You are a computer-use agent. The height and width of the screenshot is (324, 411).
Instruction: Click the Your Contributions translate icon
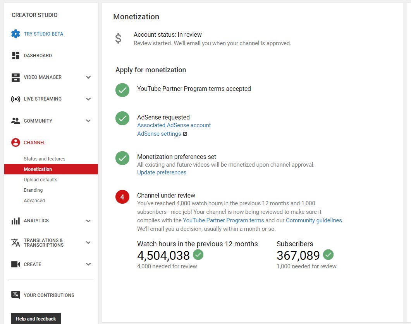(x=16, y=295)
